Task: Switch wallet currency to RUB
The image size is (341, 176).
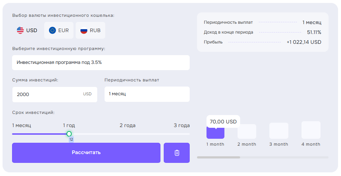Action: click(x=90, y=30)
